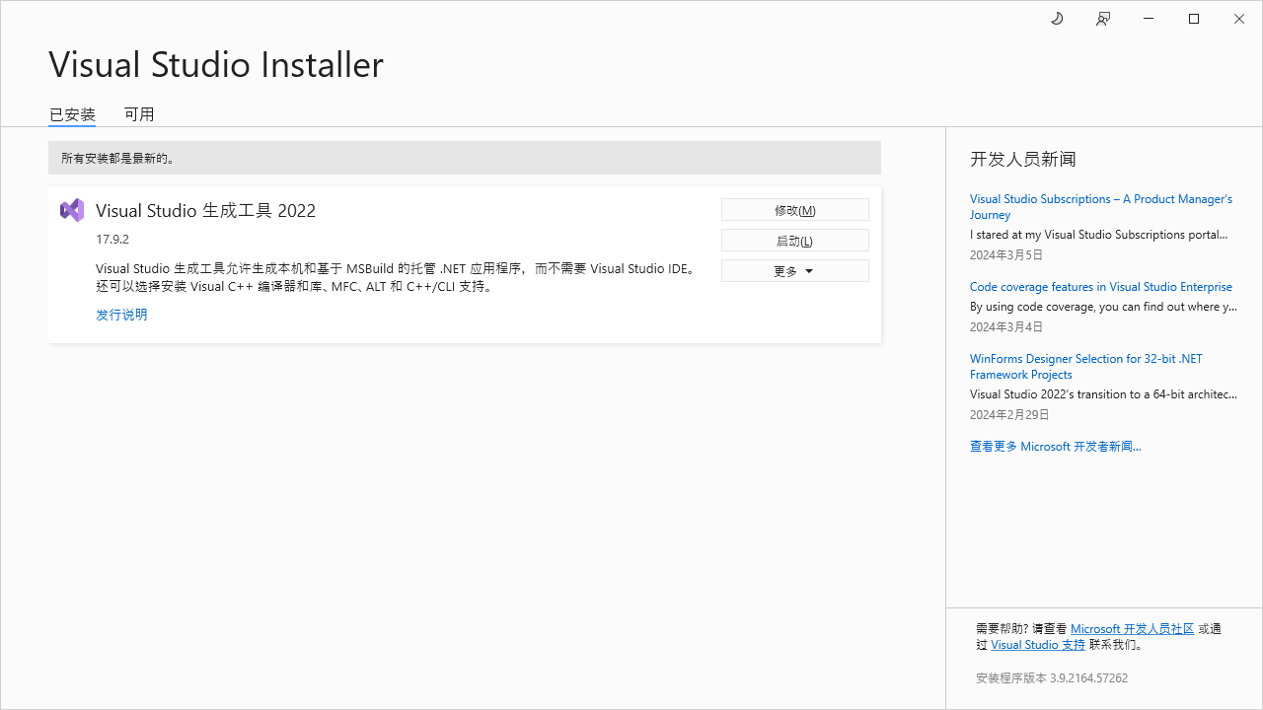Click the Visual Studio Installer heading
Image resolution: width=1263 pixels, height=710 pixels.
(216, 64)
